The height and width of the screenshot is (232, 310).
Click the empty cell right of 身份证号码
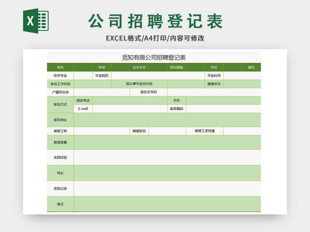[x=214, y=92]
